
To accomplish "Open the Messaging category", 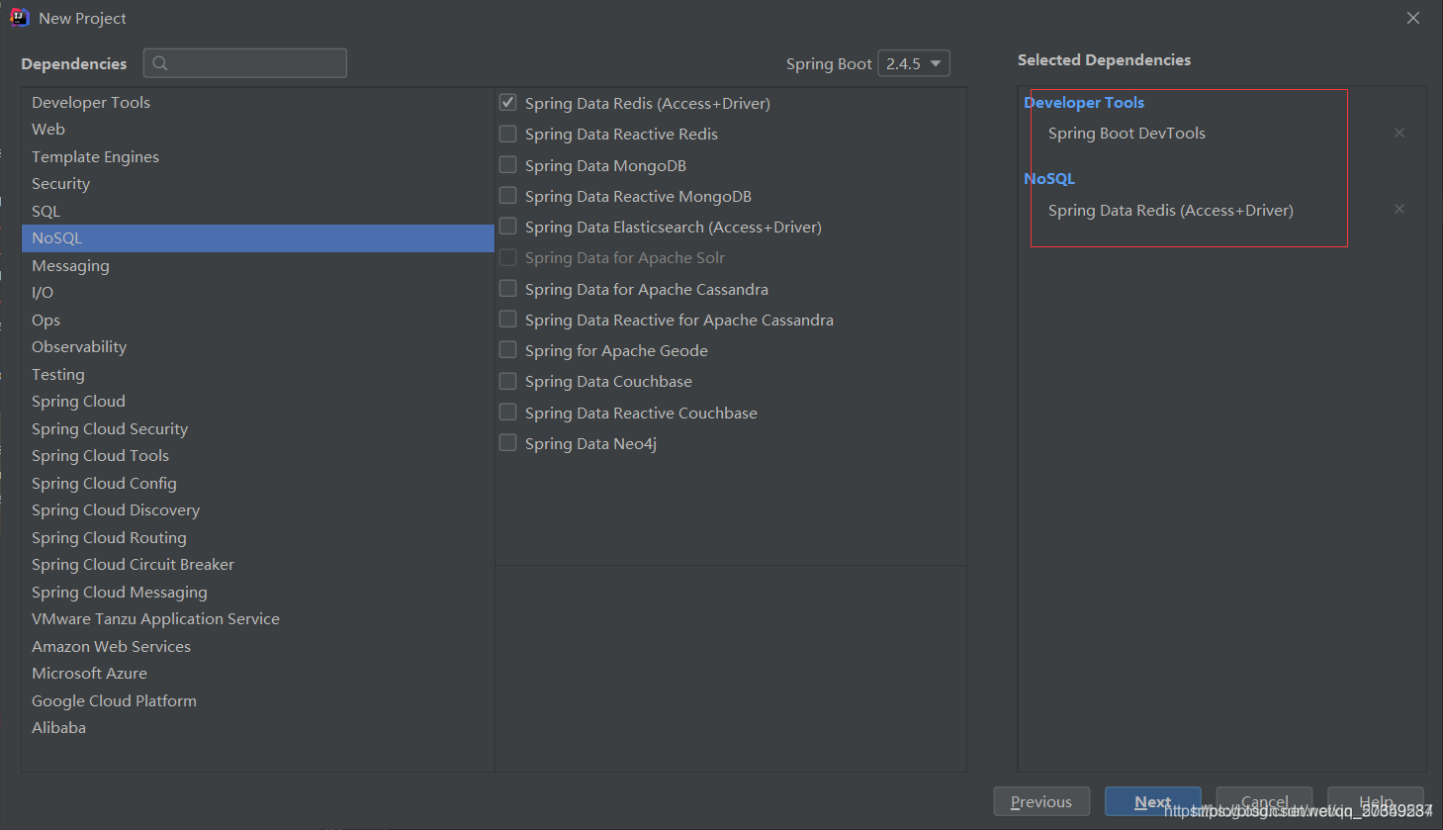I will click(x=257, y=265).
